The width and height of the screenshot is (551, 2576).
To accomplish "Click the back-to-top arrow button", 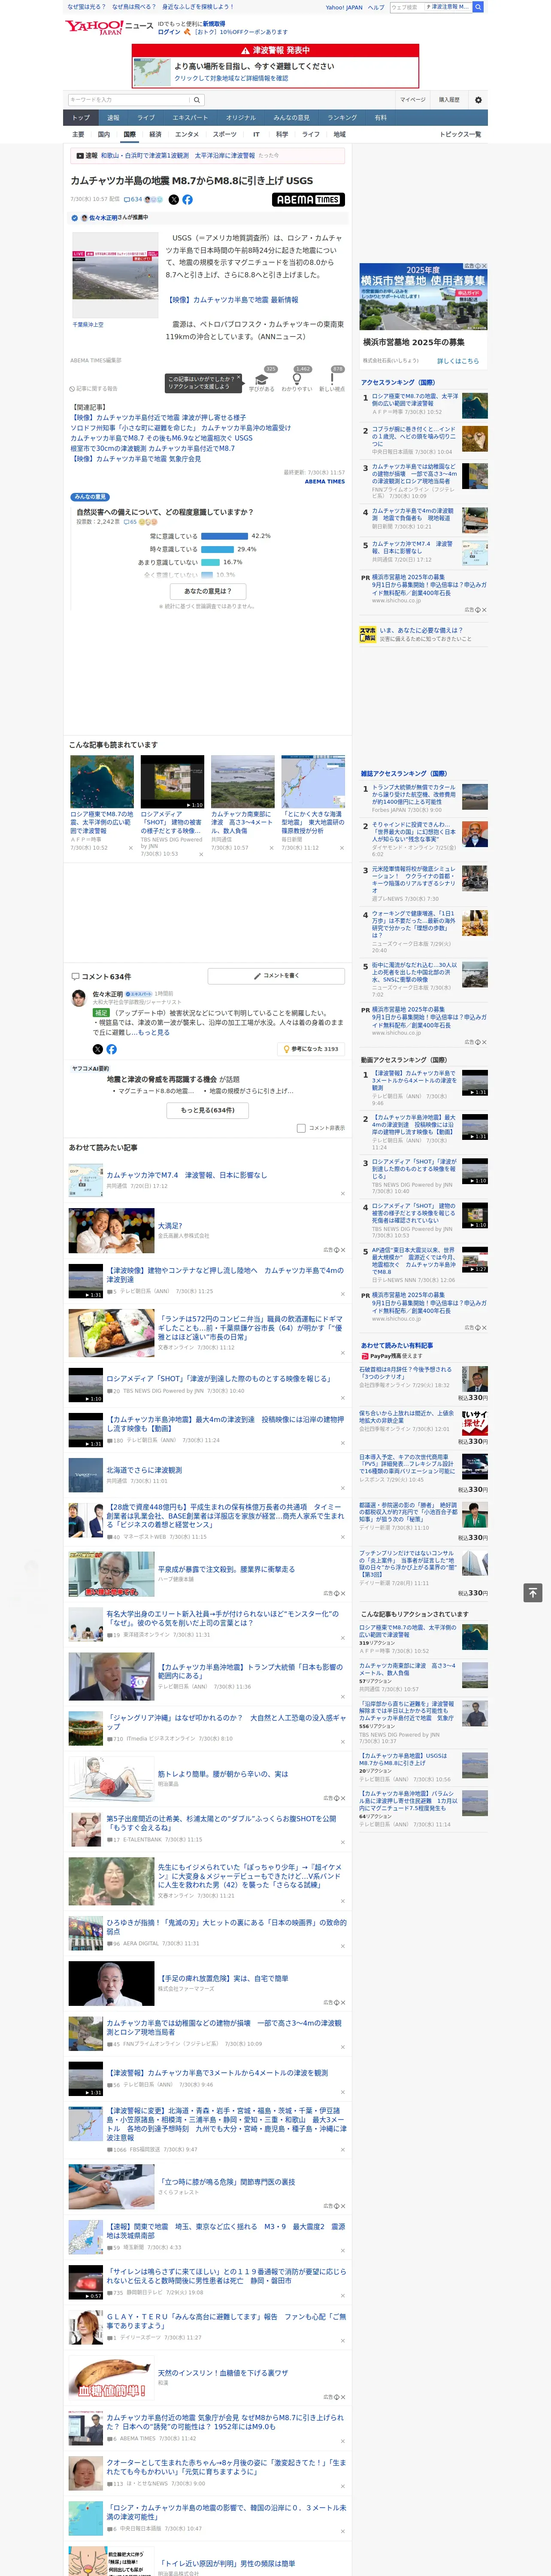I will tap(533, 1592).
